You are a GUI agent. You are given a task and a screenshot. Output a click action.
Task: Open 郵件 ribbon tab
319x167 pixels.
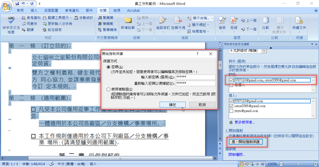89,10
